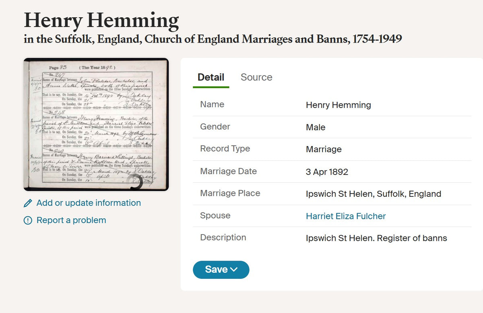Image resolution: width=483 pixels, height=313 pixels.
Task: Open spouse Harriet Eliza Fulcher's record
Action: (346, 216)
